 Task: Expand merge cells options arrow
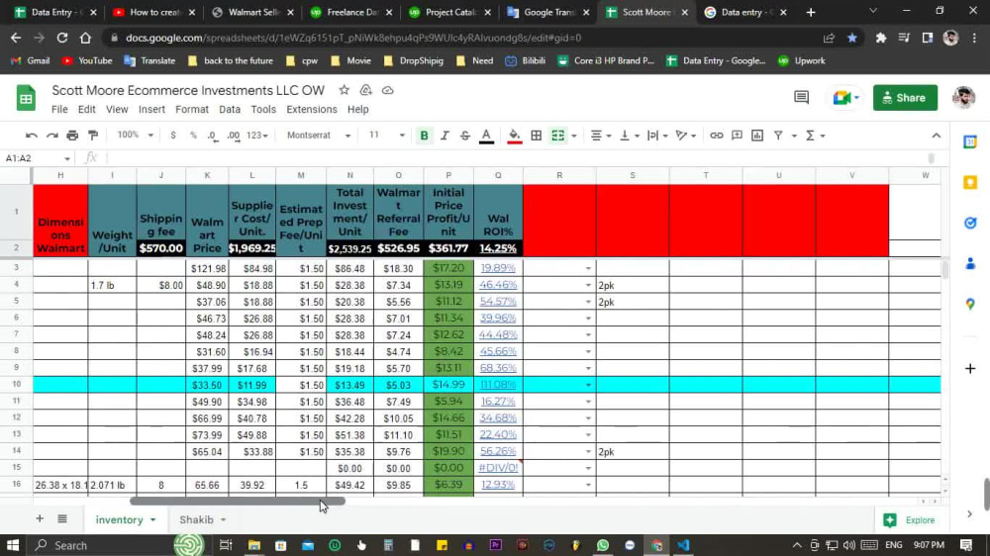coord(574,136)
